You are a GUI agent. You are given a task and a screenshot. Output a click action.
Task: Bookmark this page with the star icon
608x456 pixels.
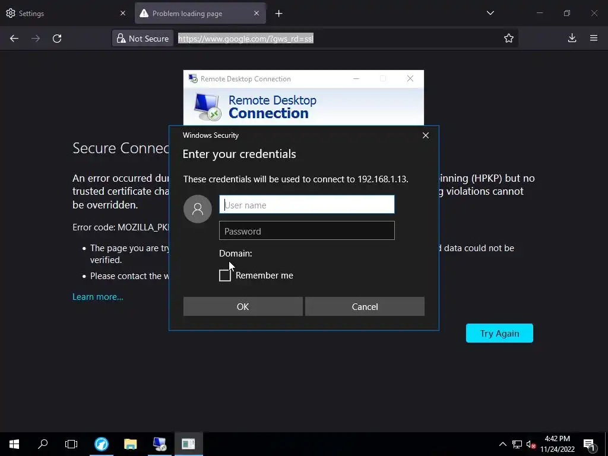point(509,38)
